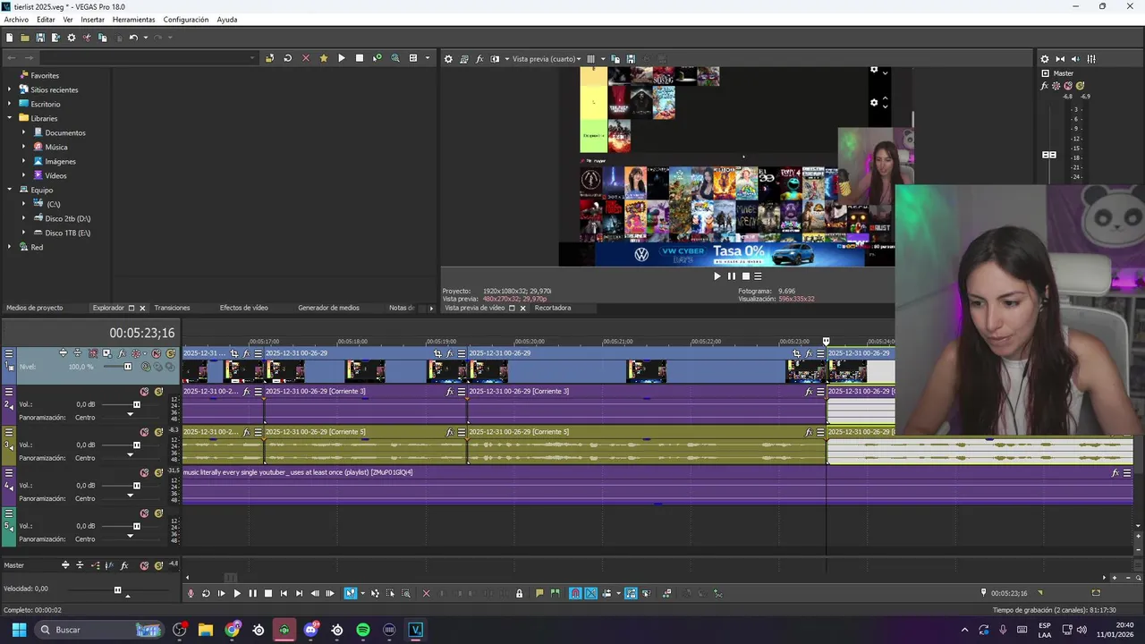Stop timeline playback on transport bar
This screenshot has height=644, width=1145.
(x=267, y=593)
